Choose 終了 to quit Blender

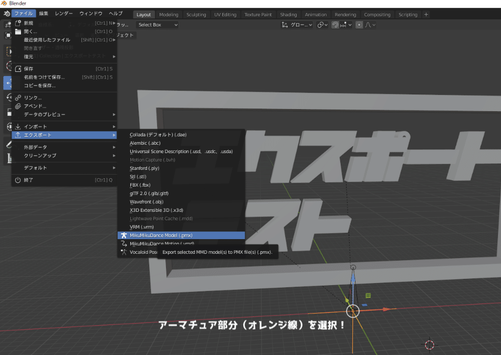tap(64, 180)
